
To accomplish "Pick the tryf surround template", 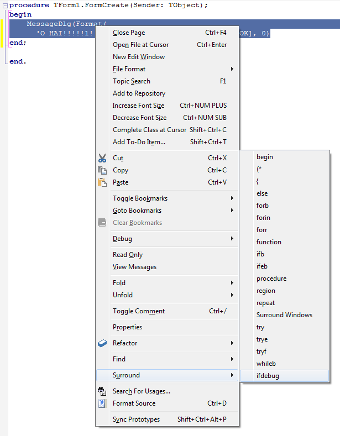I will pos(261,351).
